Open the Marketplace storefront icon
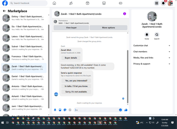Image resolution: width=177 pixels, height=129 pixels. pos(104,3)
